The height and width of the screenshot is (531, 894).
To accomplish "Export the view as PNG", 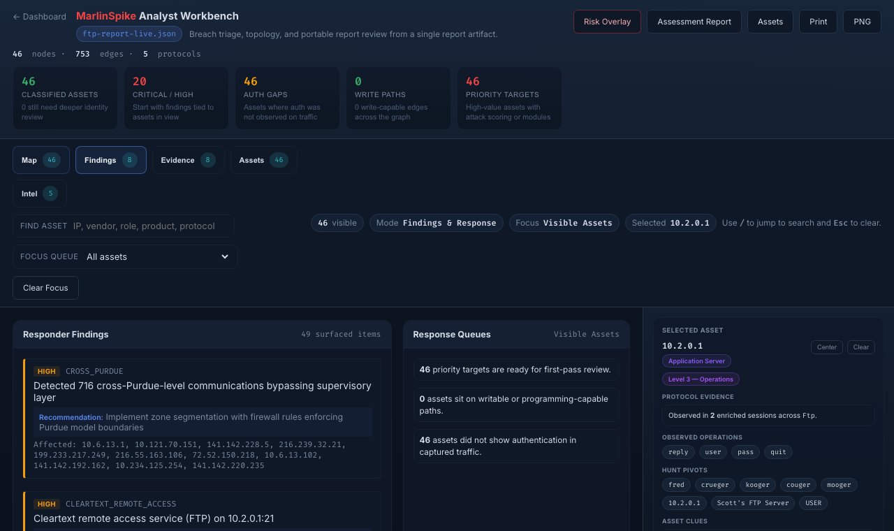I will (861, 22).
